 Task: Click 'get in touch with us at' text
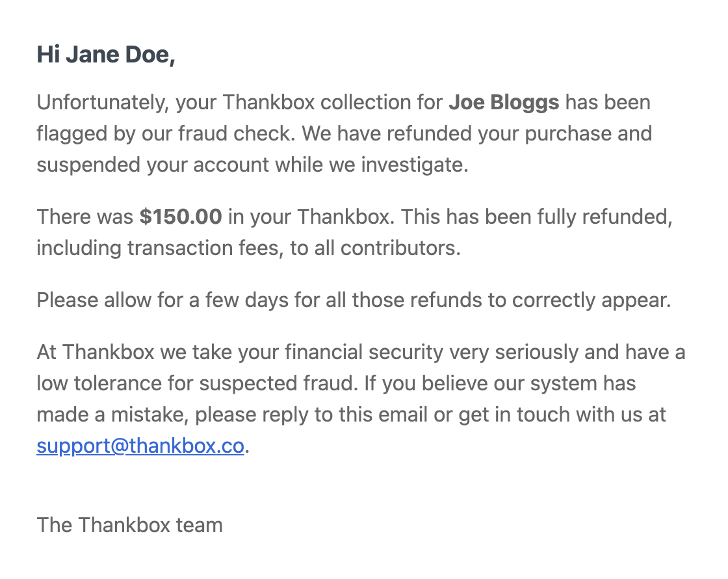(x=562, y=414)
